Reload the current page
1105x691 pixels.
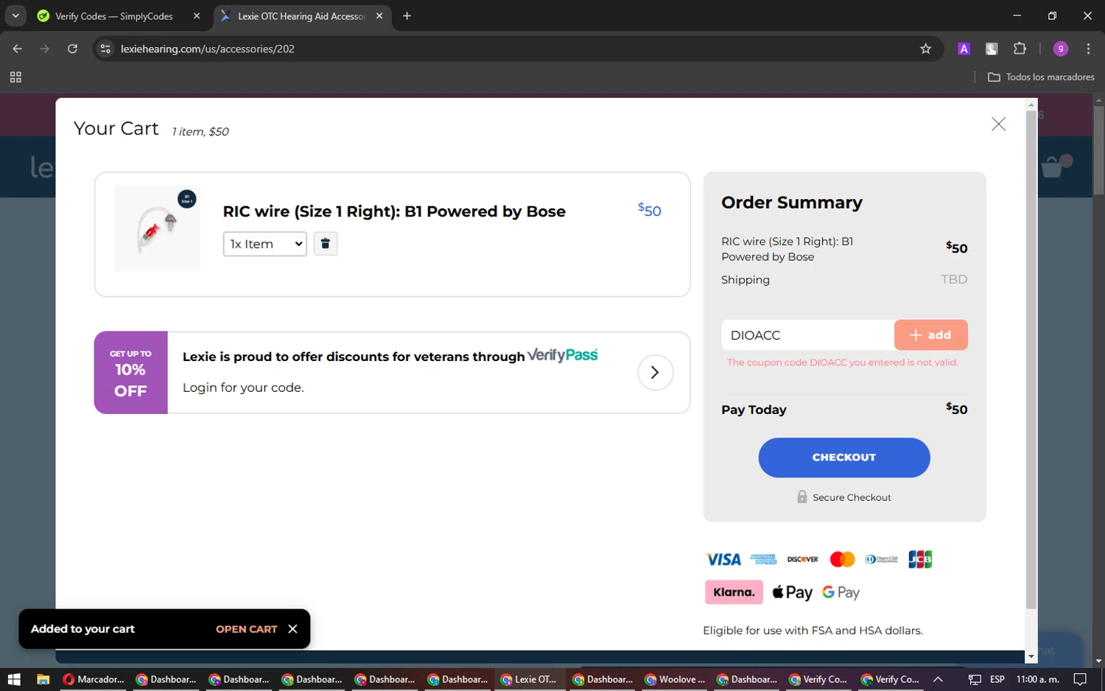coord(72,49)
